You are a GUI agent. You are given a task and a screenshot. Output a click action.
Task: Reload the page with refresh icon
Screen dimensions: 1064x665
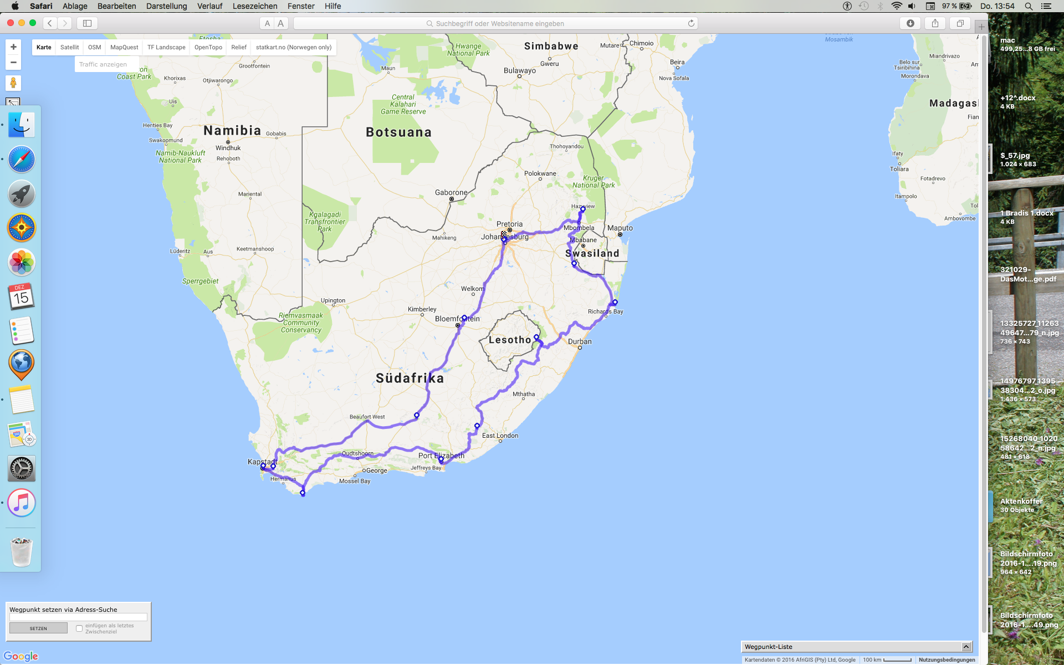pos(691,23)
